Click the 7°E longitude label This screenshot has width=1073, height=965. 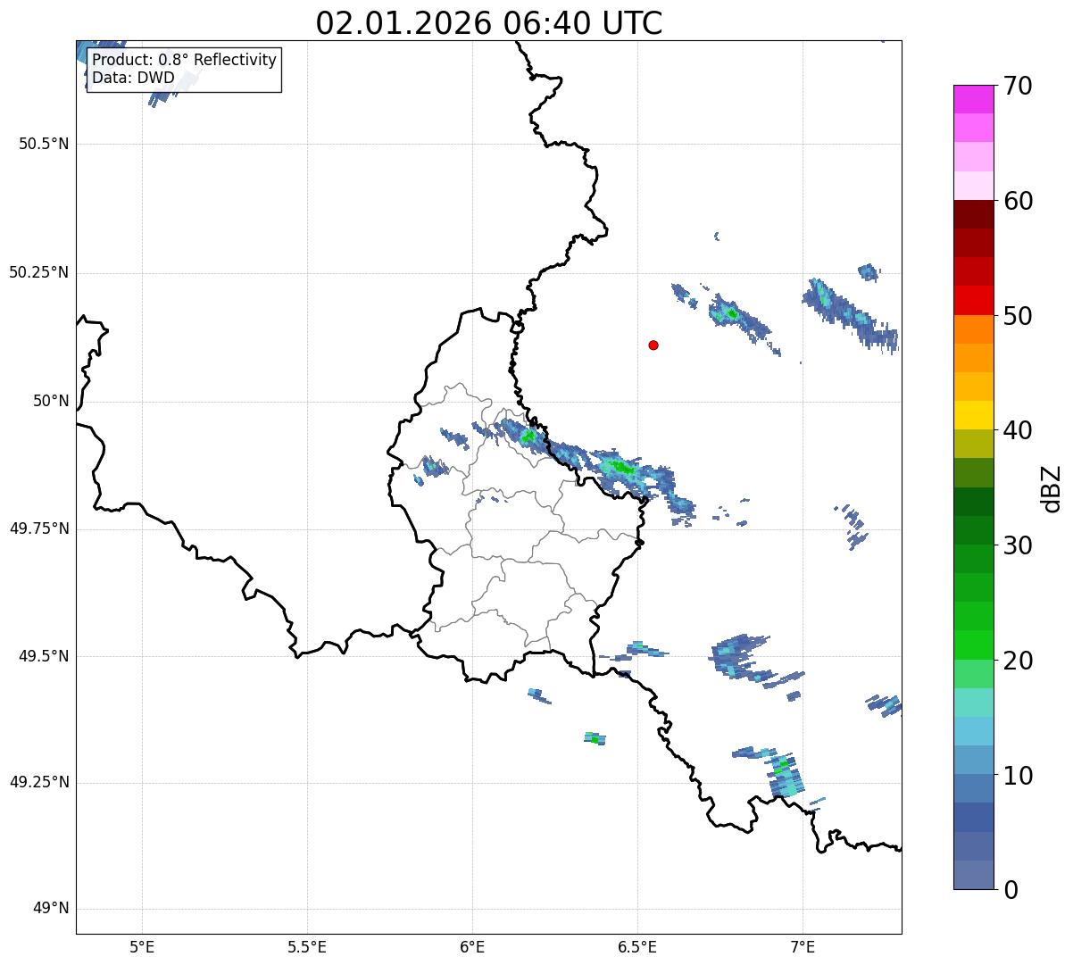803,946
